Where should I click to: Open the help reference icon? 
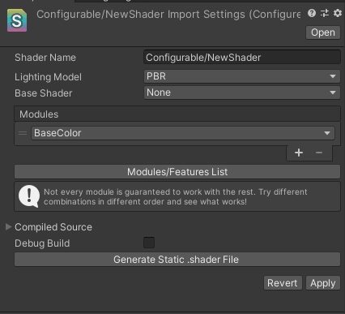click(x=312, y=13)
